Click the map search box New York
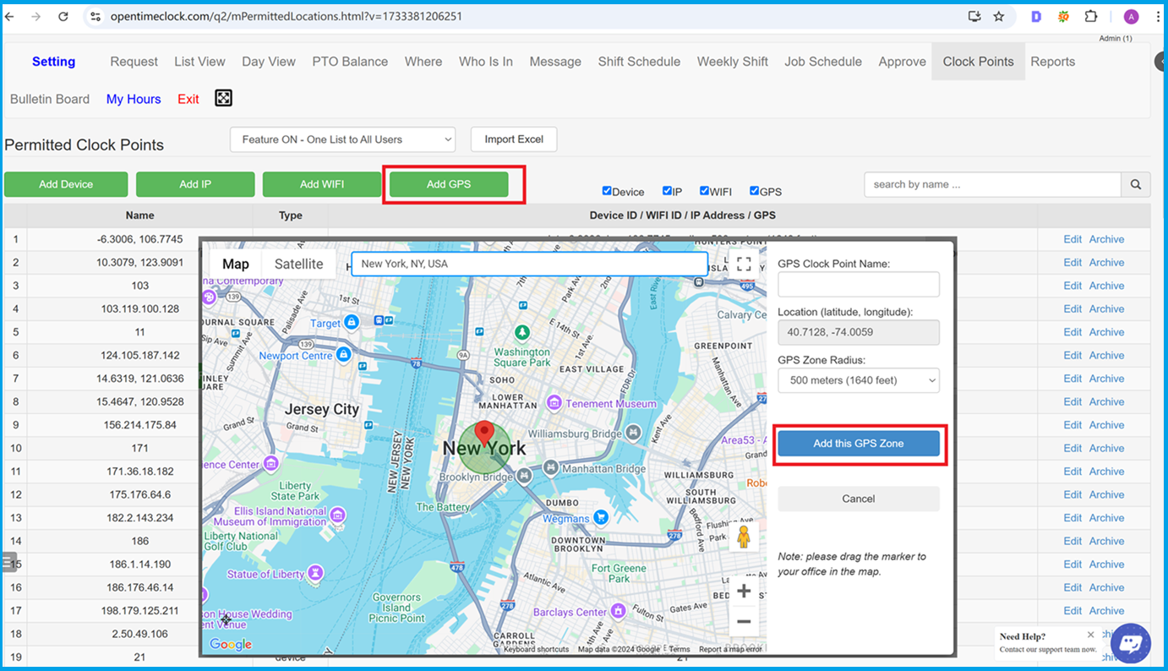 coord(530,264)
